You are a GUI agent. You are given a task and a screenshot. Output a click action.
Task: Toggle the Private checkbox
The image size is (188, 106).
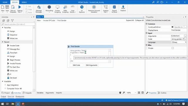click(x=173, y=48)
